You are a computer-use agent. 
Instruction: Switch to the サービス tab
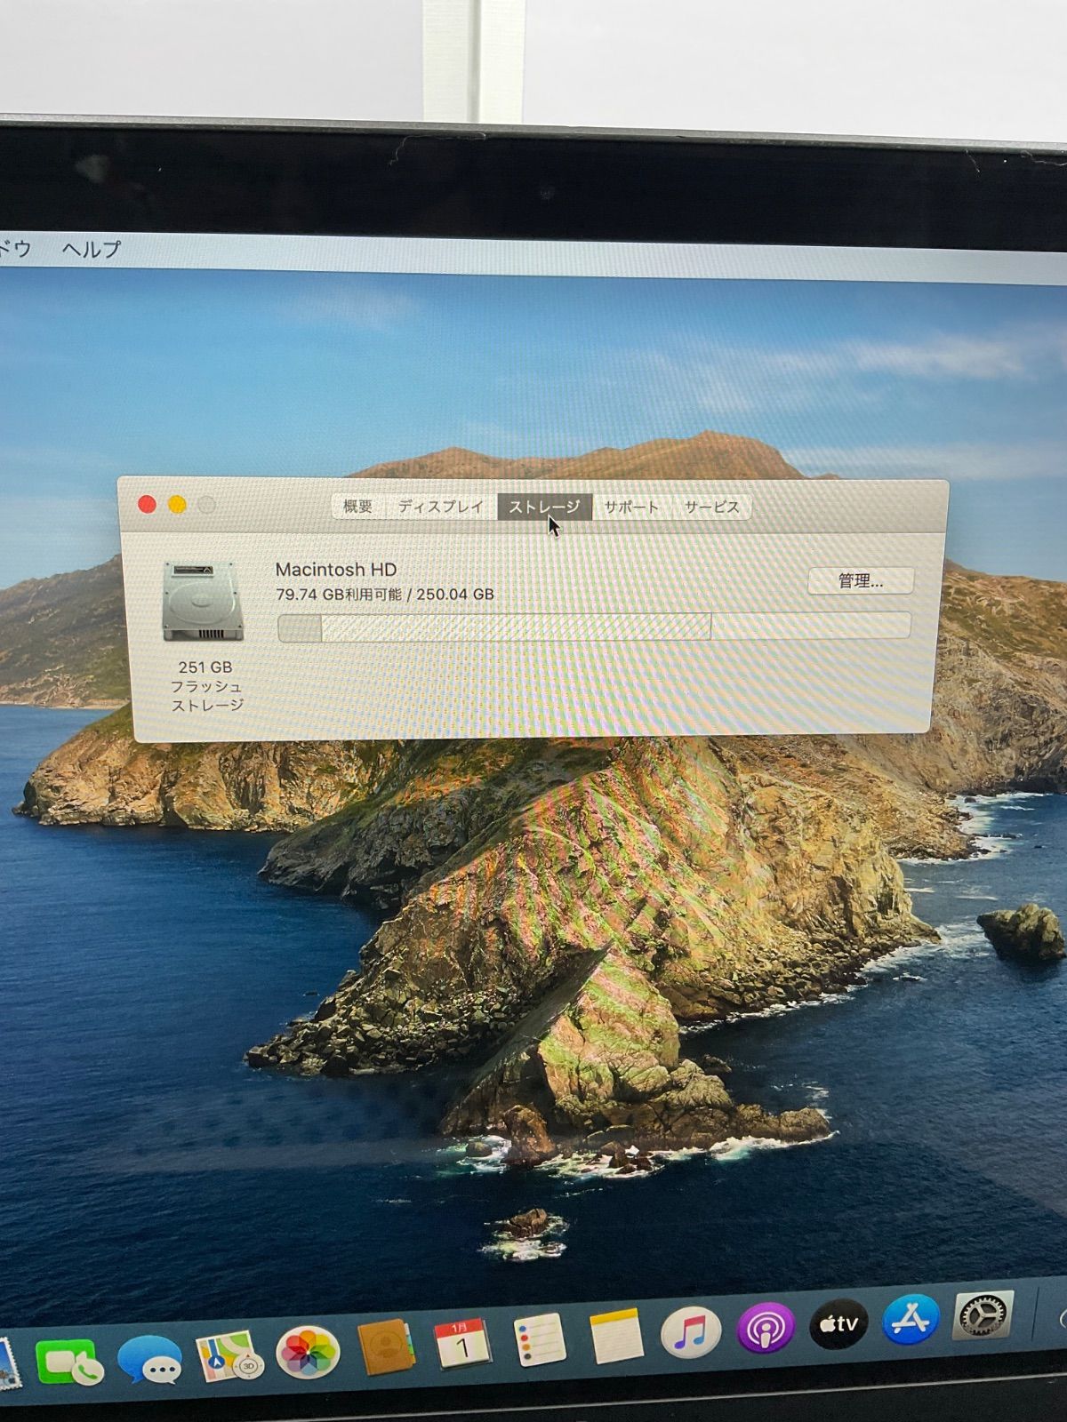click(x=711, y=507)
